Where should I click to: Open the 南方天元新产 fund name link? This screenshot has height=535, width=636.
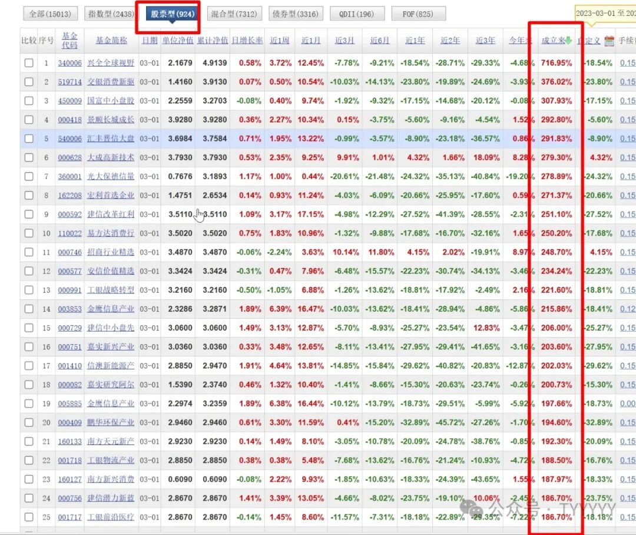point(111,442)
